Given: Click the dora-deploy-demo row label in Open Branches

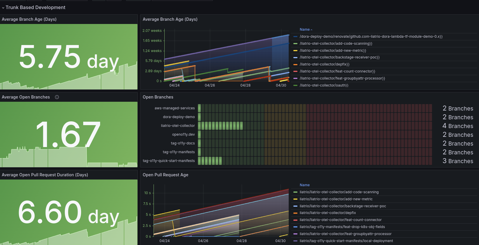Looking at the screenshot, I should pos(179,117).
